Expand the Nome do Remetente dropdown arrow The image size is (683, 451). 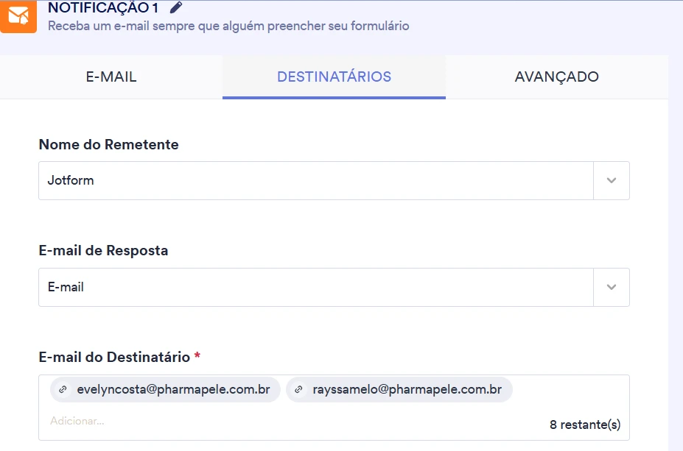pos(611,180)
